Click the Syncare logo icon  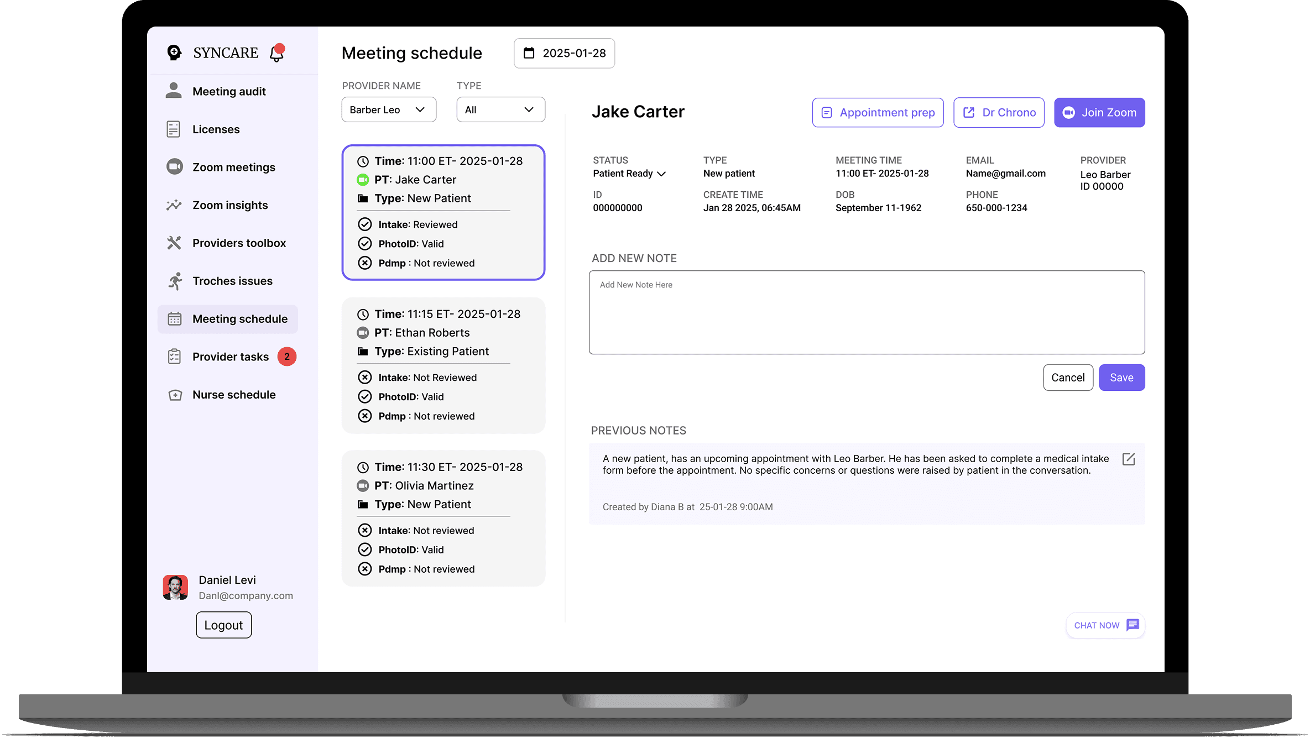coord(174,53)
